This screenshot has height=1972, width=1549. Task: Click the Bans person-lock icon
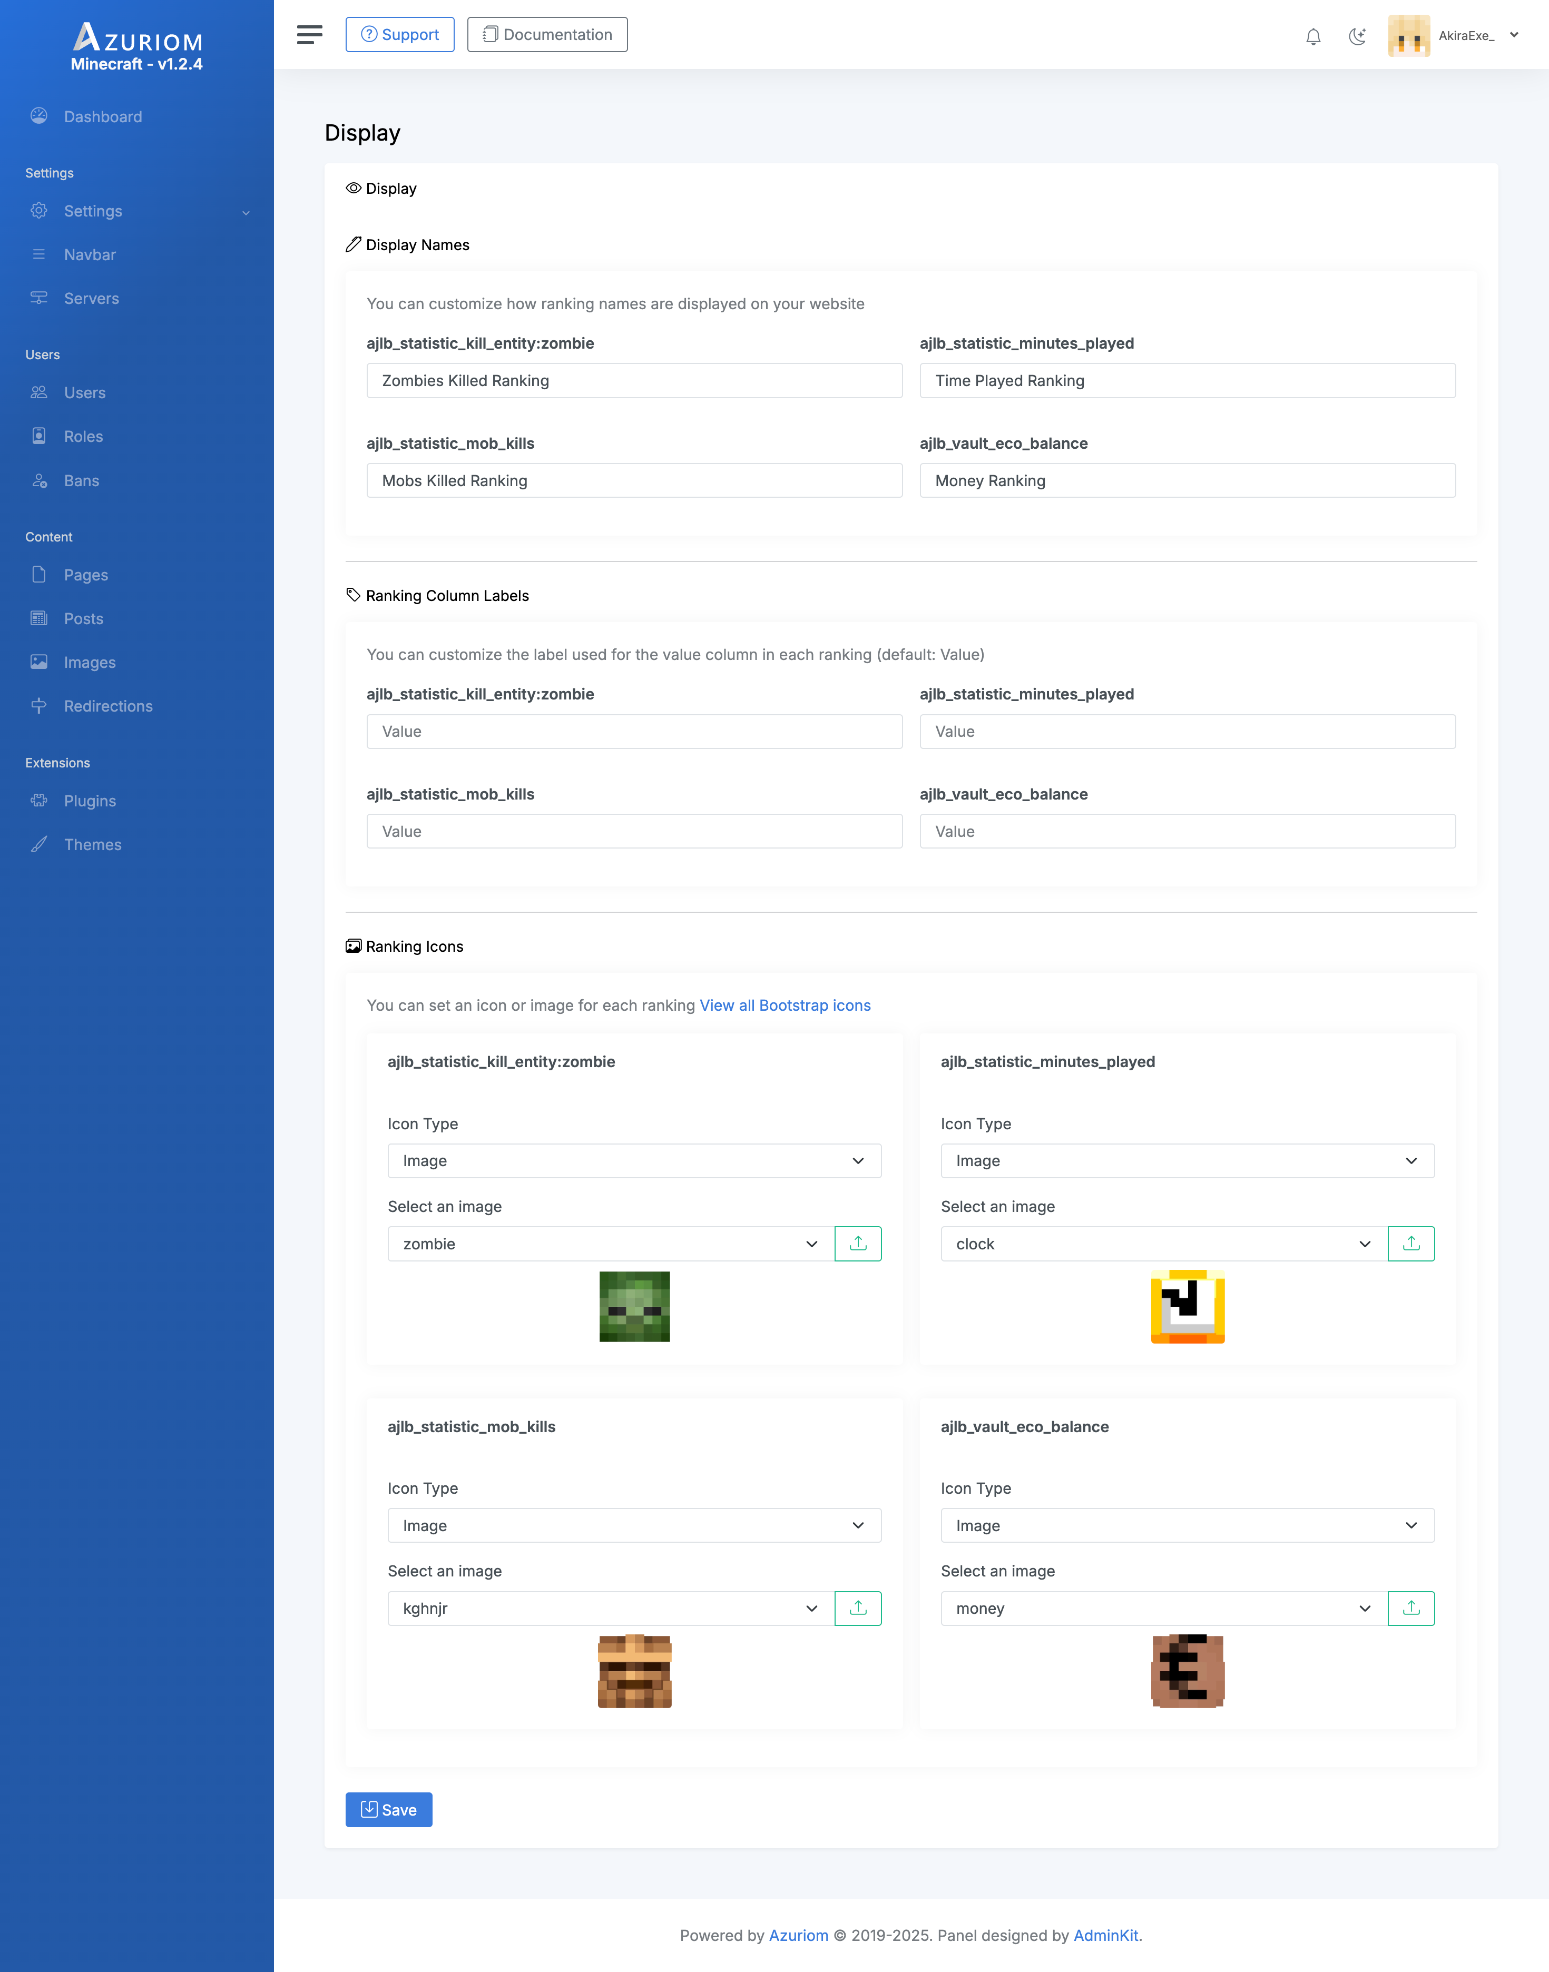pyautogui.click(x=39, y=480)
